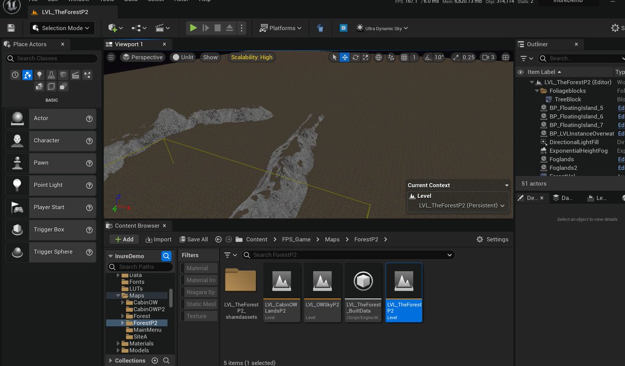
Task: Select the Content Browser tab
Action: [137, 225]
